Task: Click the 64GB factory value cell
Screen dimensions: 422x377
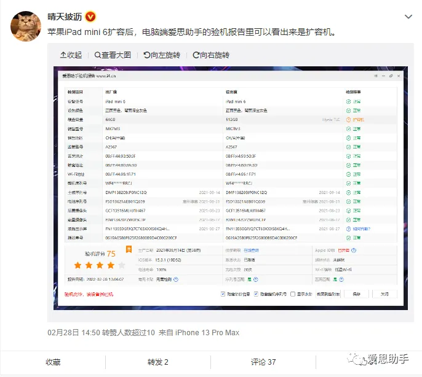Action: [x=110, y=120]
